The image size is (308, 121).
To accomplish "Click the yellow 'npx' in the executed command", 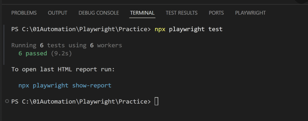I will (x=160, y=29).
